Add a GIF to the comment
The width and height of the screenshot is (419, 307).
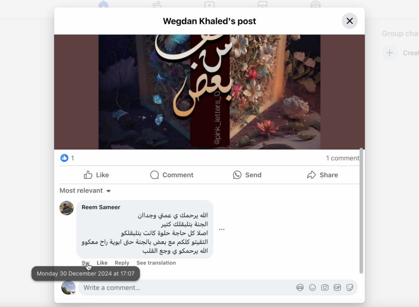point(337,287)
